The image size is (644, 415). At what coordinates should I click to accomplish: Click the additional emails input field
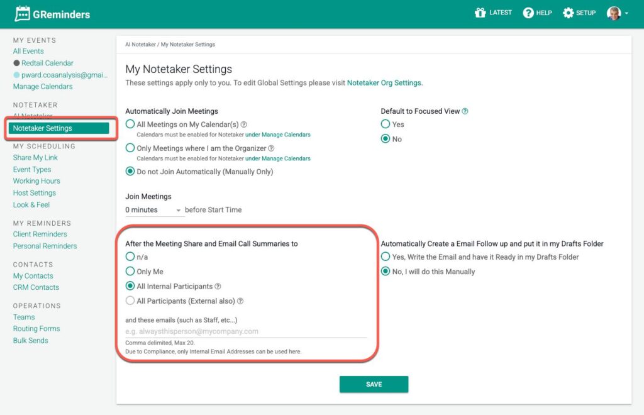pos(246,331)
